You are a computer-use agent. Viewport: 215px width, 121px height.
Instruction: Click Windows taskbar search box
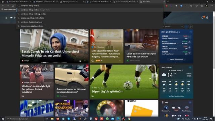pyautogui.click(x=25, y=119)
